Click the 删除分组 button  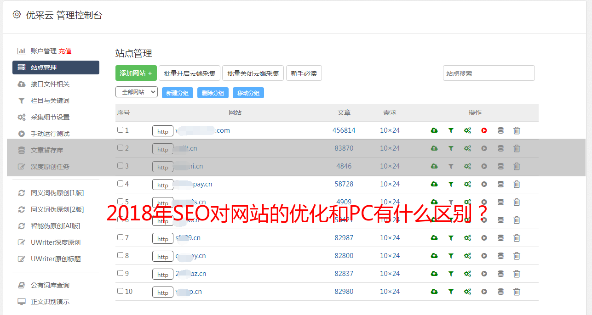213,93
